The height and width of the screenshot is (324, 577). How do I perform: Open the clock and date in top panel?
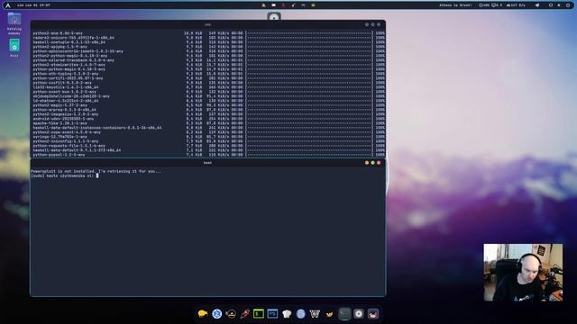(x=33, y=5)
